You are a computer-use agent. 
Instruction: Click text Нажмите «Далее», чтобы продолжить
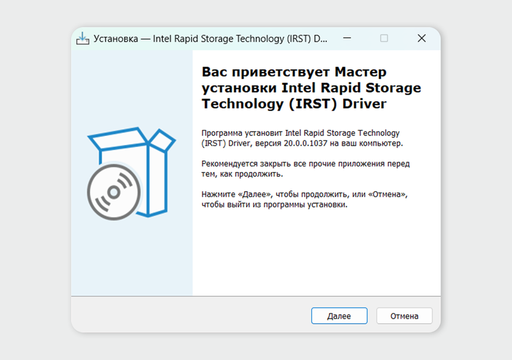click(x=275, y=194)
